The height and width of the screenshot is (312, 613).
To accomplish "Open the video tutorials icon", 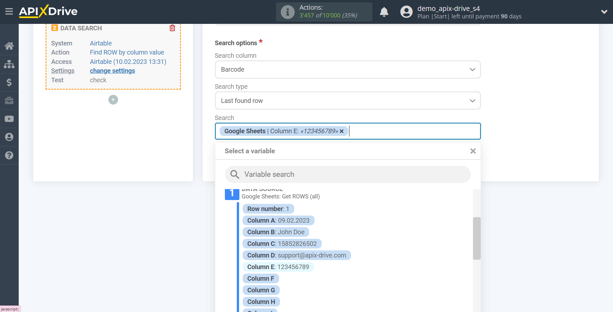I will tap(9, 119).
